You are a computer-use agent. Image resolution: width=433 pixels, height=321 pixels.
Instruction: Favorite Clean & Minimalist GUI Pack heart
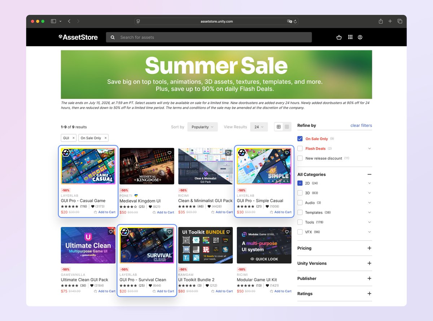228,153
